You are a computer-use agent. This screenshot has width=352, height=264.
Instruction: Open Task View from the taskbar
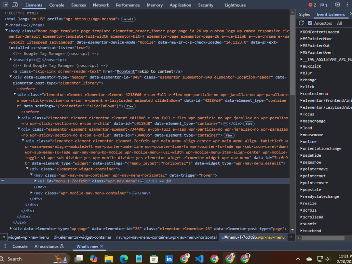(x=78, y=259)
